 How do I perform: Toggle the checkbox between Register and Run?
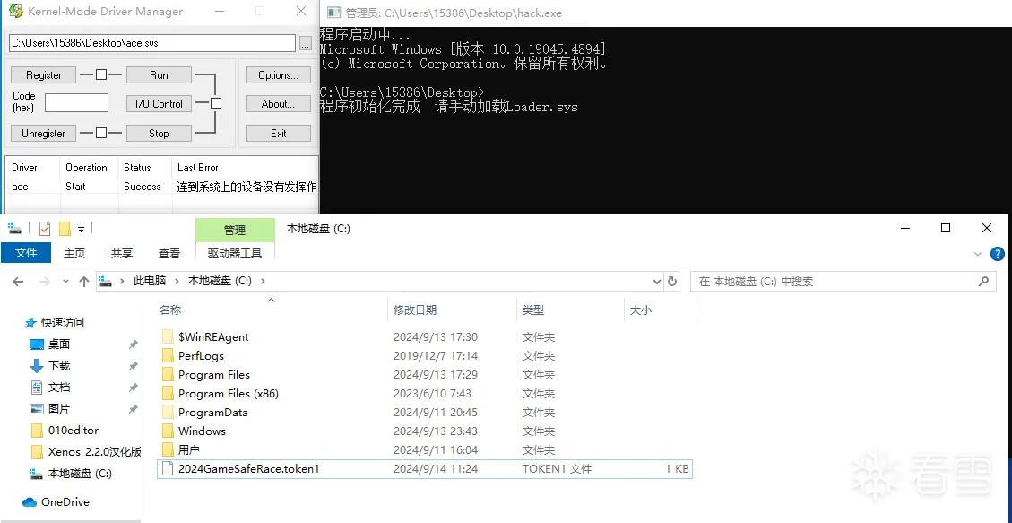[x=101, y=74]
